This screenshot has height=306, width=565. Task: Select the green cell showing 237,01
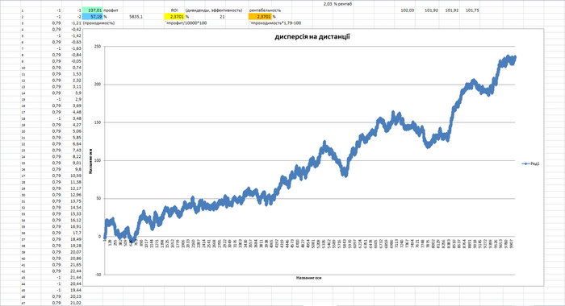pos(92,10)
